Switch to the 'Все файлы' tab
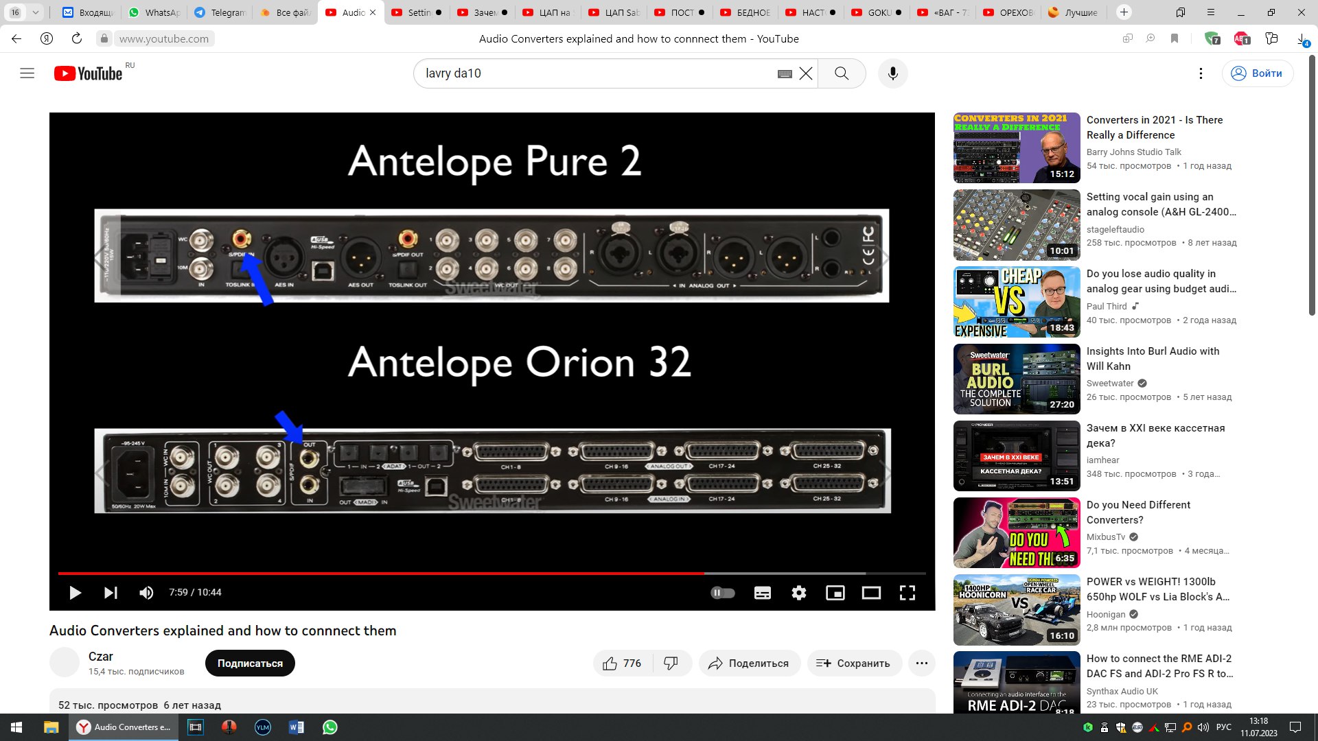 pyautogui.click(x=286, y=12)
